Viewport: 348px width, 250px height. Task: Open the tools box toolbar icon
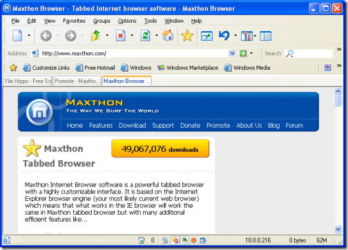246,36
